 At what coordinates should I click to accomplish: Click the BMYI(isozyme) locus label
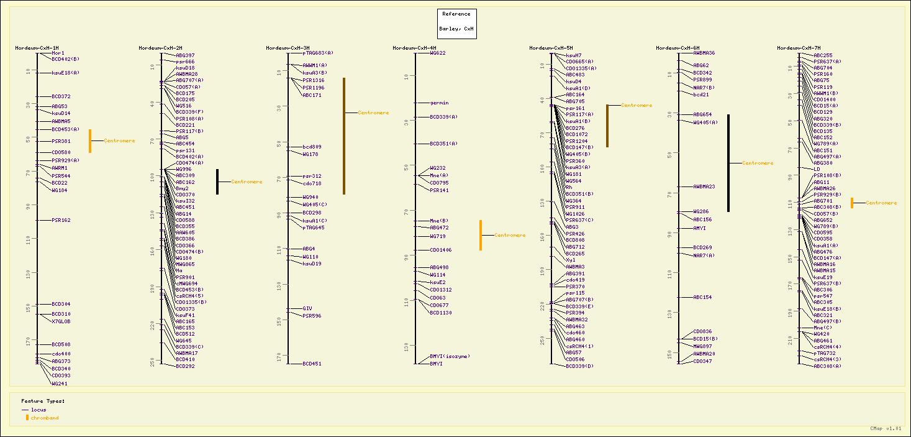tap(450, 357)
